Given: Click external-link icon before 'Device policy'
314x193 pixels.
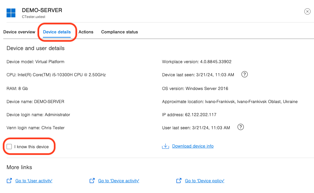Looking at the screenshot, I should pos(179,181).
